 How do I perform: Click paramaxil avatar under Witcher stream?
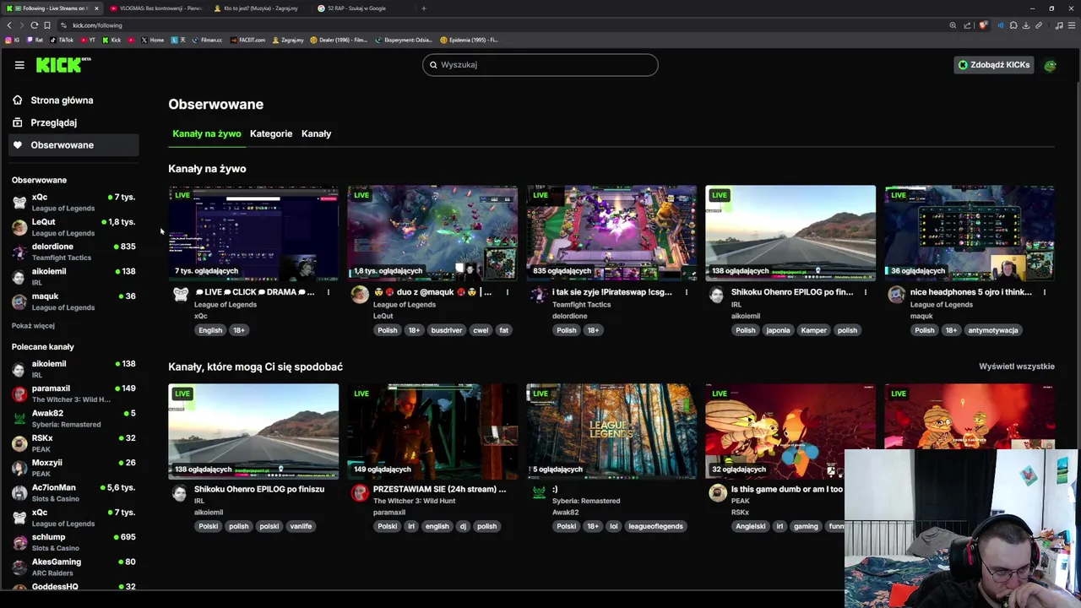[360, 493]
